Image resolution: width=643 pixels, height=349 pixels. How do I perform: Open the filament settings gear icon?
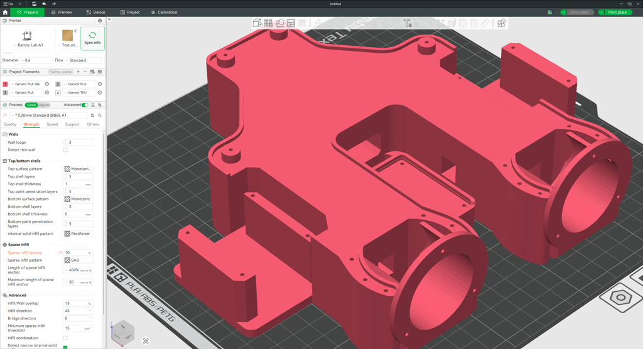(x=100, y=72)
